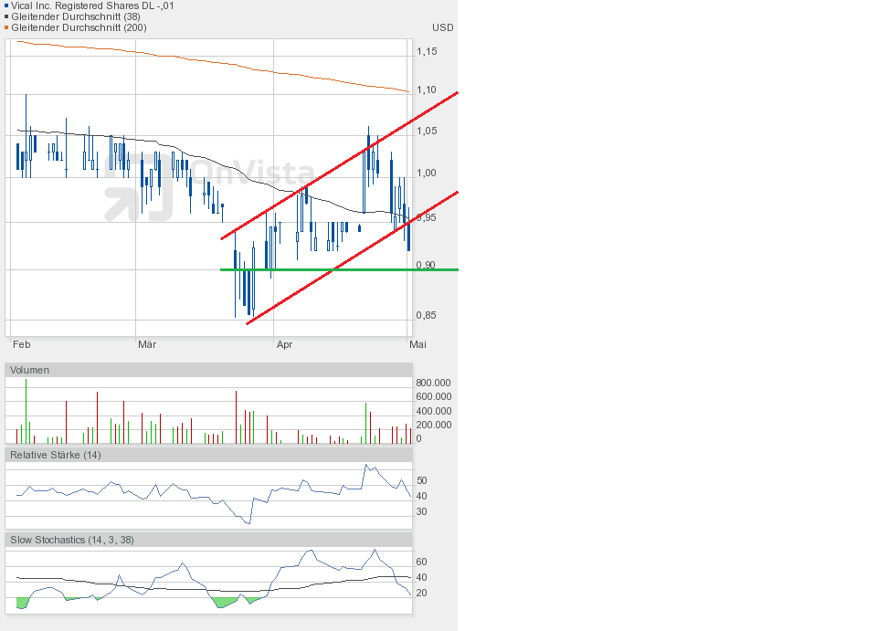877x631 pixels.
Task: Click the Gleitender Durchschnitt (200) legend text
Action: point(79,28)
